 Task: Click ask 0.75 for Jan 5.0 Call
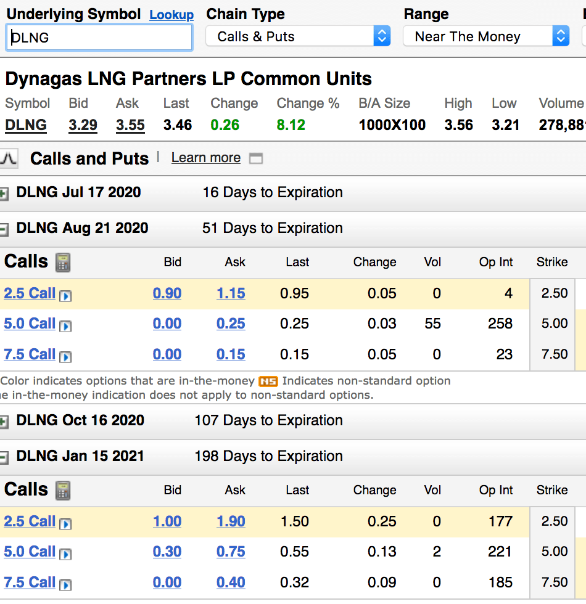coord(231,552)
